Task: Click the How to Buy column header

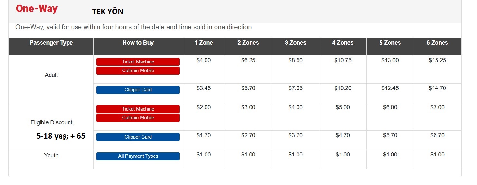Action: tap(138, 43)
